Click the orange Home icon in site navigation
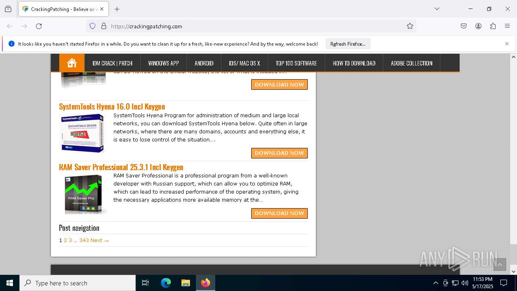Viewport: 517px width, 291px height. coord(72,63)
